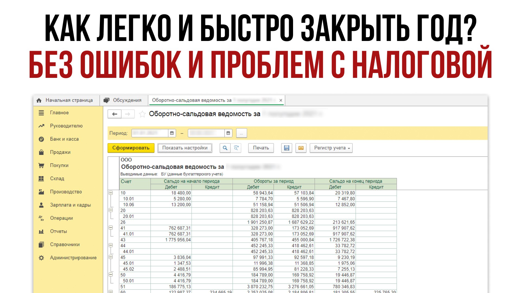Collapse account 10 group
The height and width of the screenshot is (293, 521).
point(111,193)
